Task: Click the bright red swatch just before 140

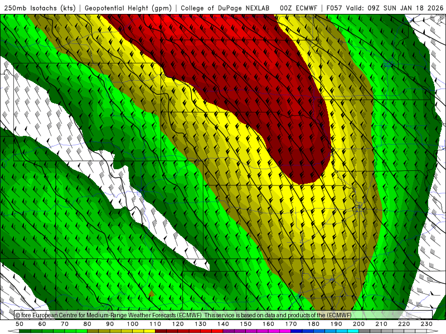Action: [x=217, y=331]
